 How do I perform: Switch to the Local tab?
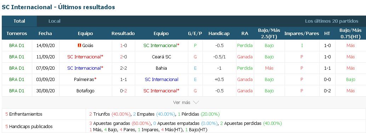click(55, 21)
